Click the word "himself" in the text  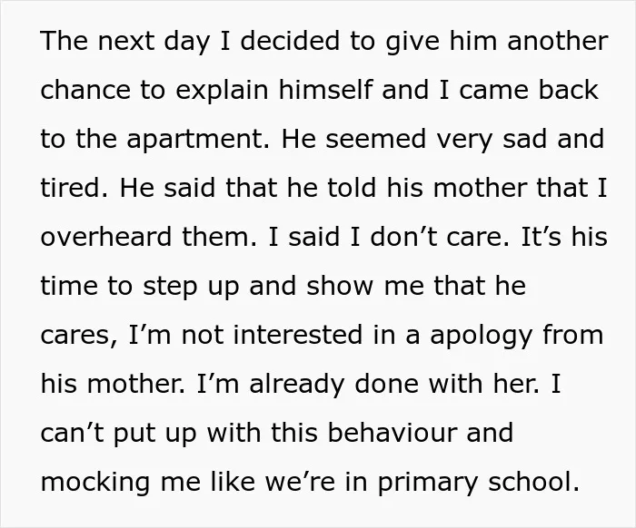pyautogui.click(x=325, y=89)
